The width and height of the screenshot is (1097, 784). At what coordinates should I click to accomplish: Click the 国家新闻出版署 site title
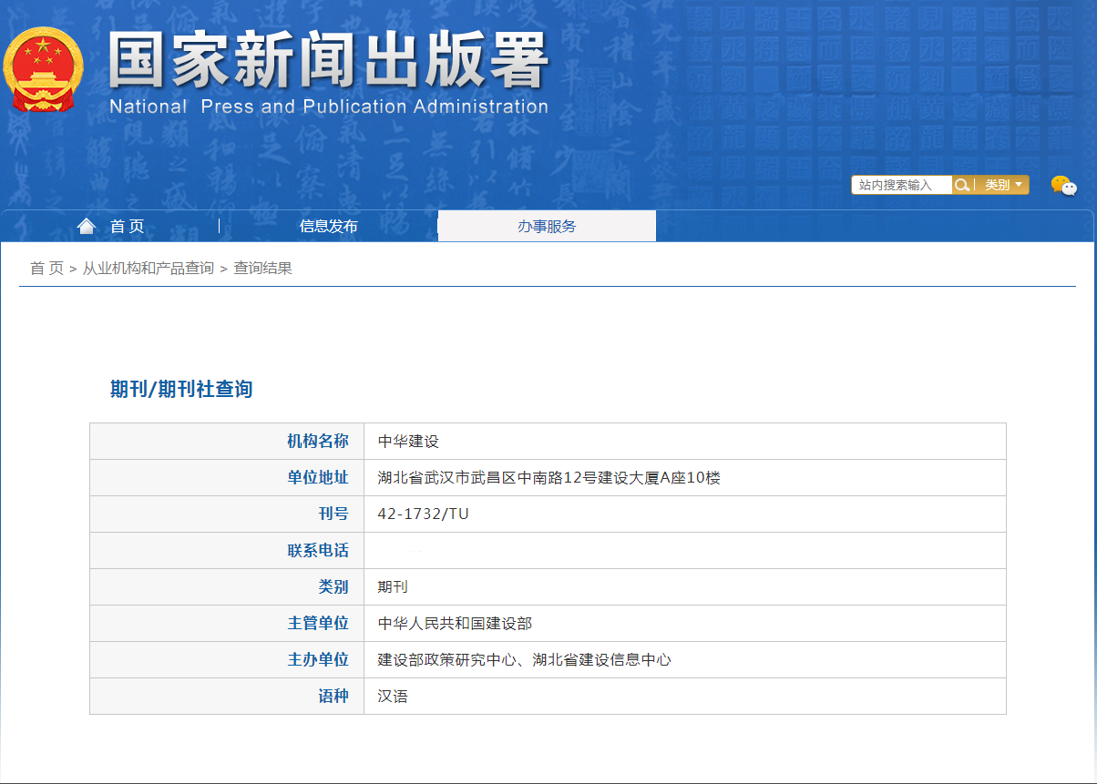click(x=328, y=62)
